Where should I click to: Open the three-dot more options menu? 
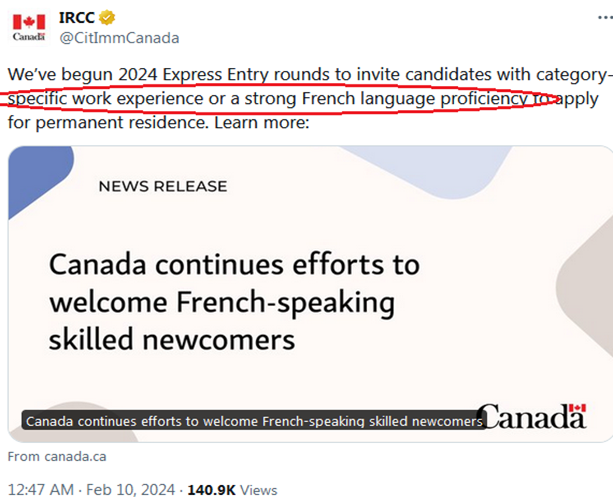pos(604,18)
